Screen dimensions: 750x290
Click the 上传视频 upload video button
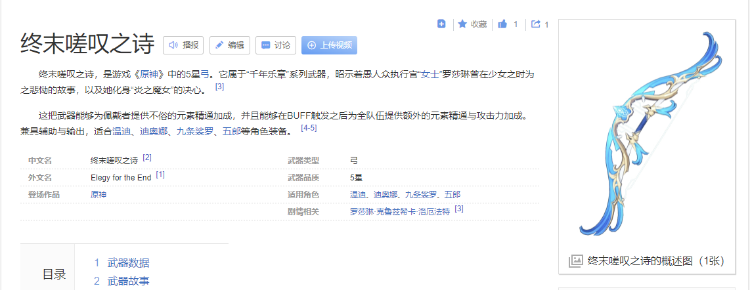tap(329, 45)
